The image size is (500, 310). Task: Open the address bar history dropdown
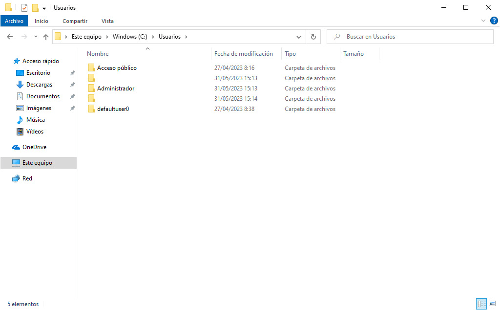(299, 37)
